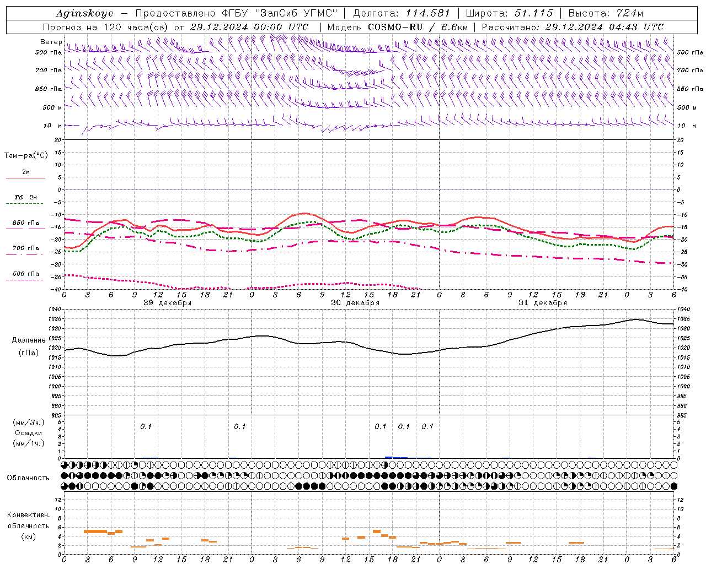Click the "Ветер" wind panel label
This screenshot has width=706, height=564.
pyautogui.click(x=51, y=42)
